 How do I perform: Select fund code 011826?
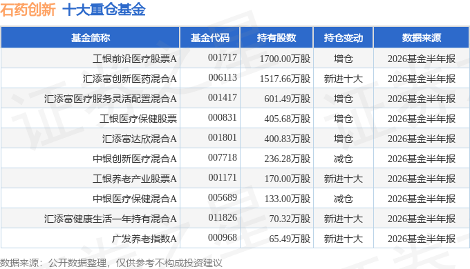[223, 217]
